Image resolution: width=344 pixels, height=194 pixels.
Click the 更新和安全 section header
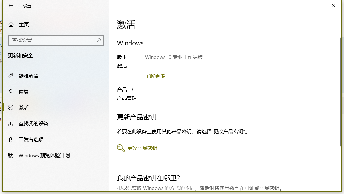pyautogui.click(x=20, y=56)
